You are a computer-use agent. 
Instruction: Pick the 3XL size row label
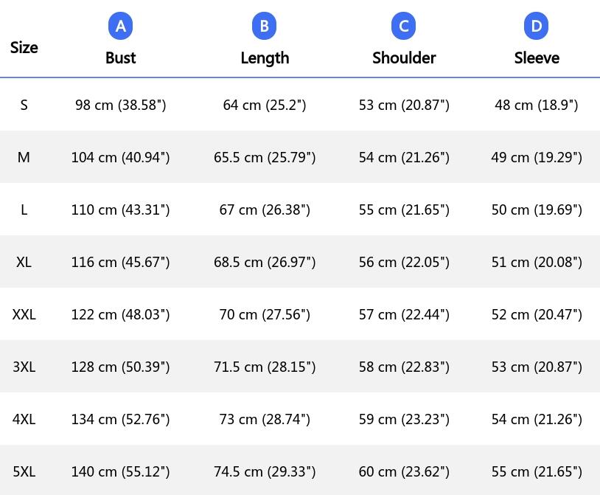(24, 367)
